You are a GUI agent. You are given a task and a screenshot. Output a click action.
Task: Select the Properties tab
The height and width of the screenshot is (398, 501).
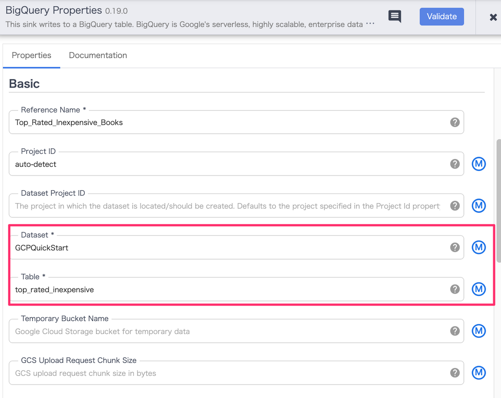coord(31,55)
